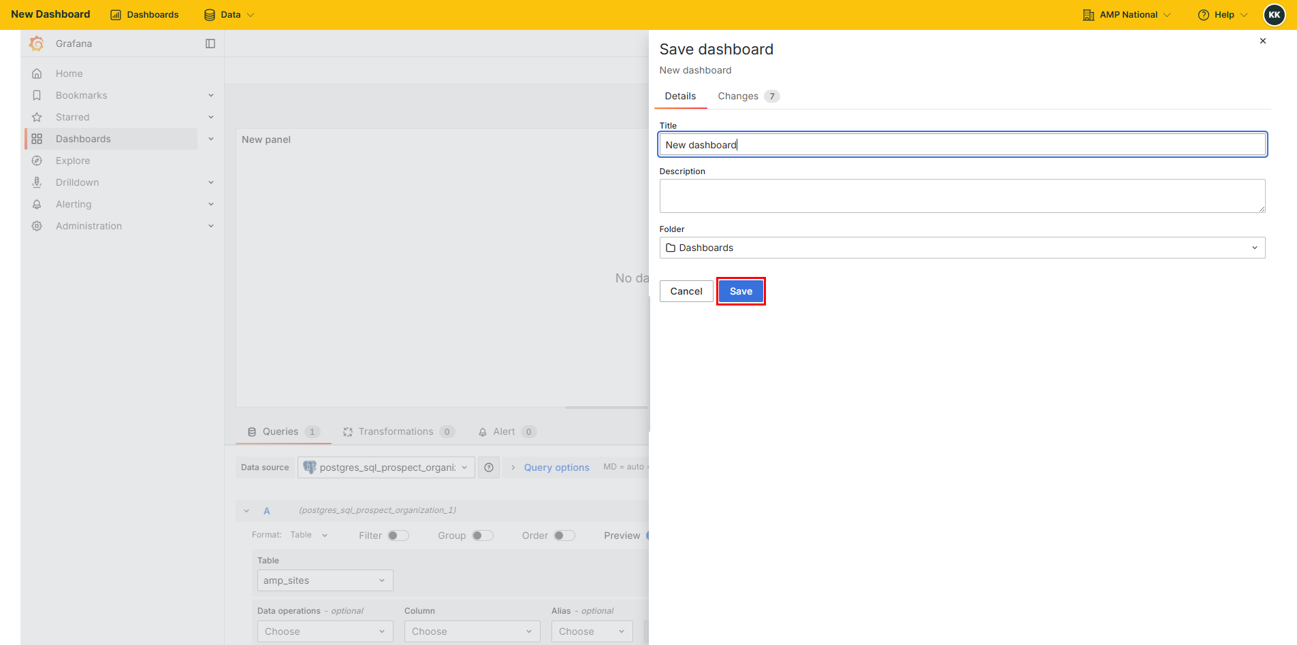1297x645 pixels.
Task: Click the Queries tab database icon
Action: pos(252,432)
